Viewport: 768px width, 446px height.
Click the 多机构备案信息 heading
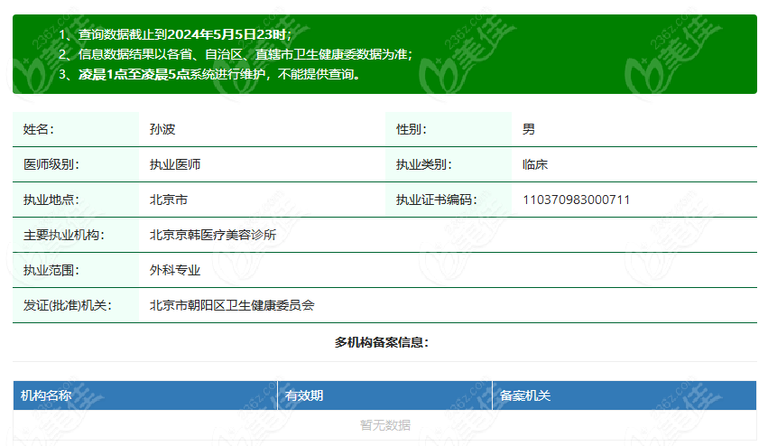point(382,342)
